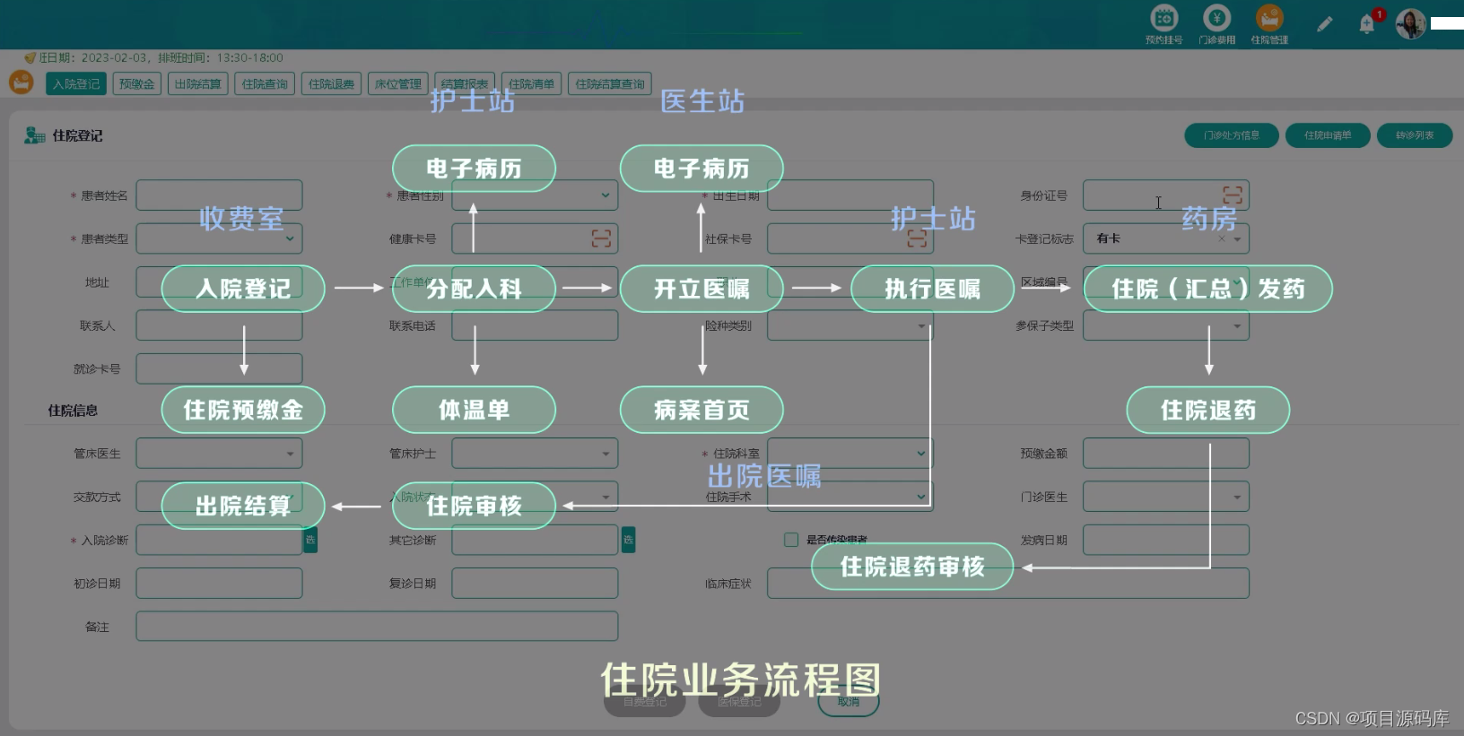The height and width of the screenshot is (736, 1464).
Task: Click the 就诊卡号 input field
Action: (219, 368)
